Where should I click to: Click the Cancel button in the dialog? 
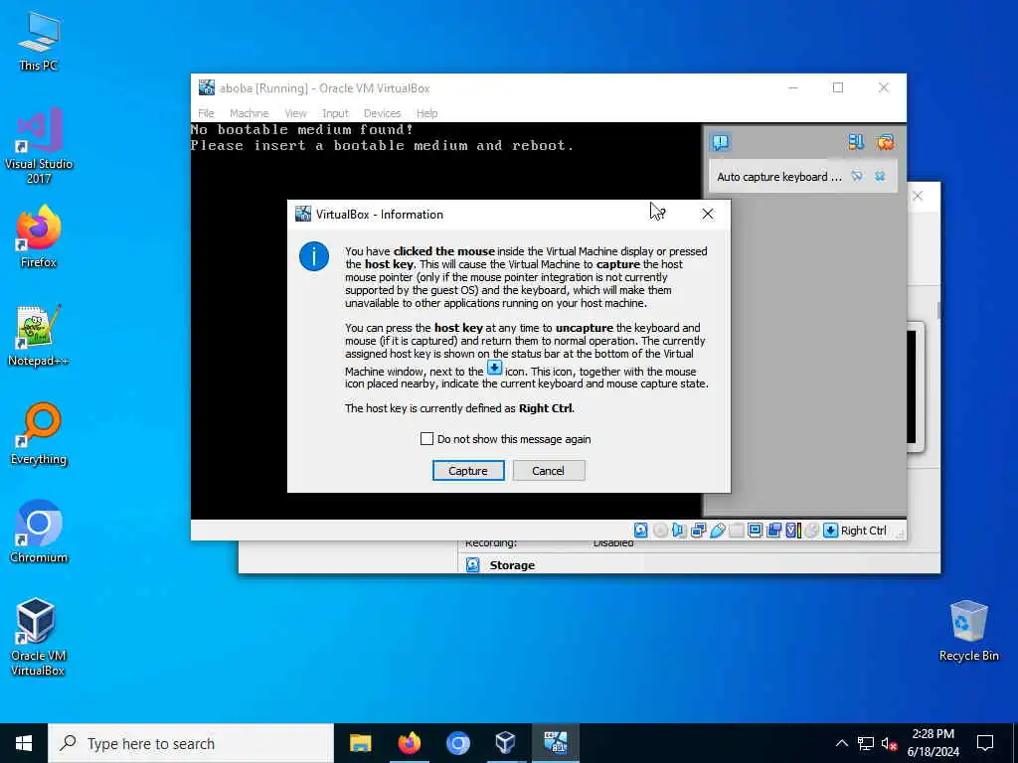(x=549, y=471)
